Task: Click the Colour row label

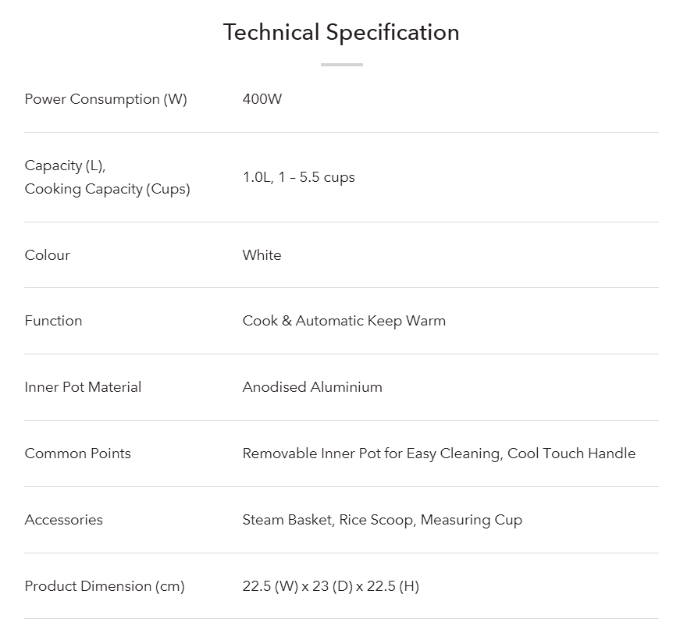Action: 47,255
